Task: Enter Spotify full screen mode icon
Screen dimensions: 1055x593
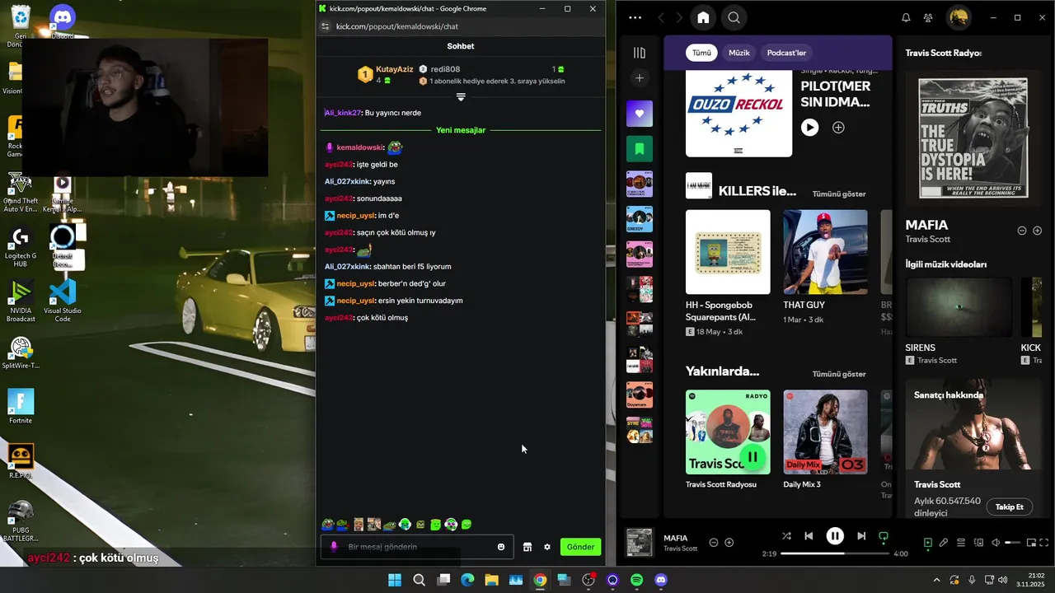Action: 1046,543
